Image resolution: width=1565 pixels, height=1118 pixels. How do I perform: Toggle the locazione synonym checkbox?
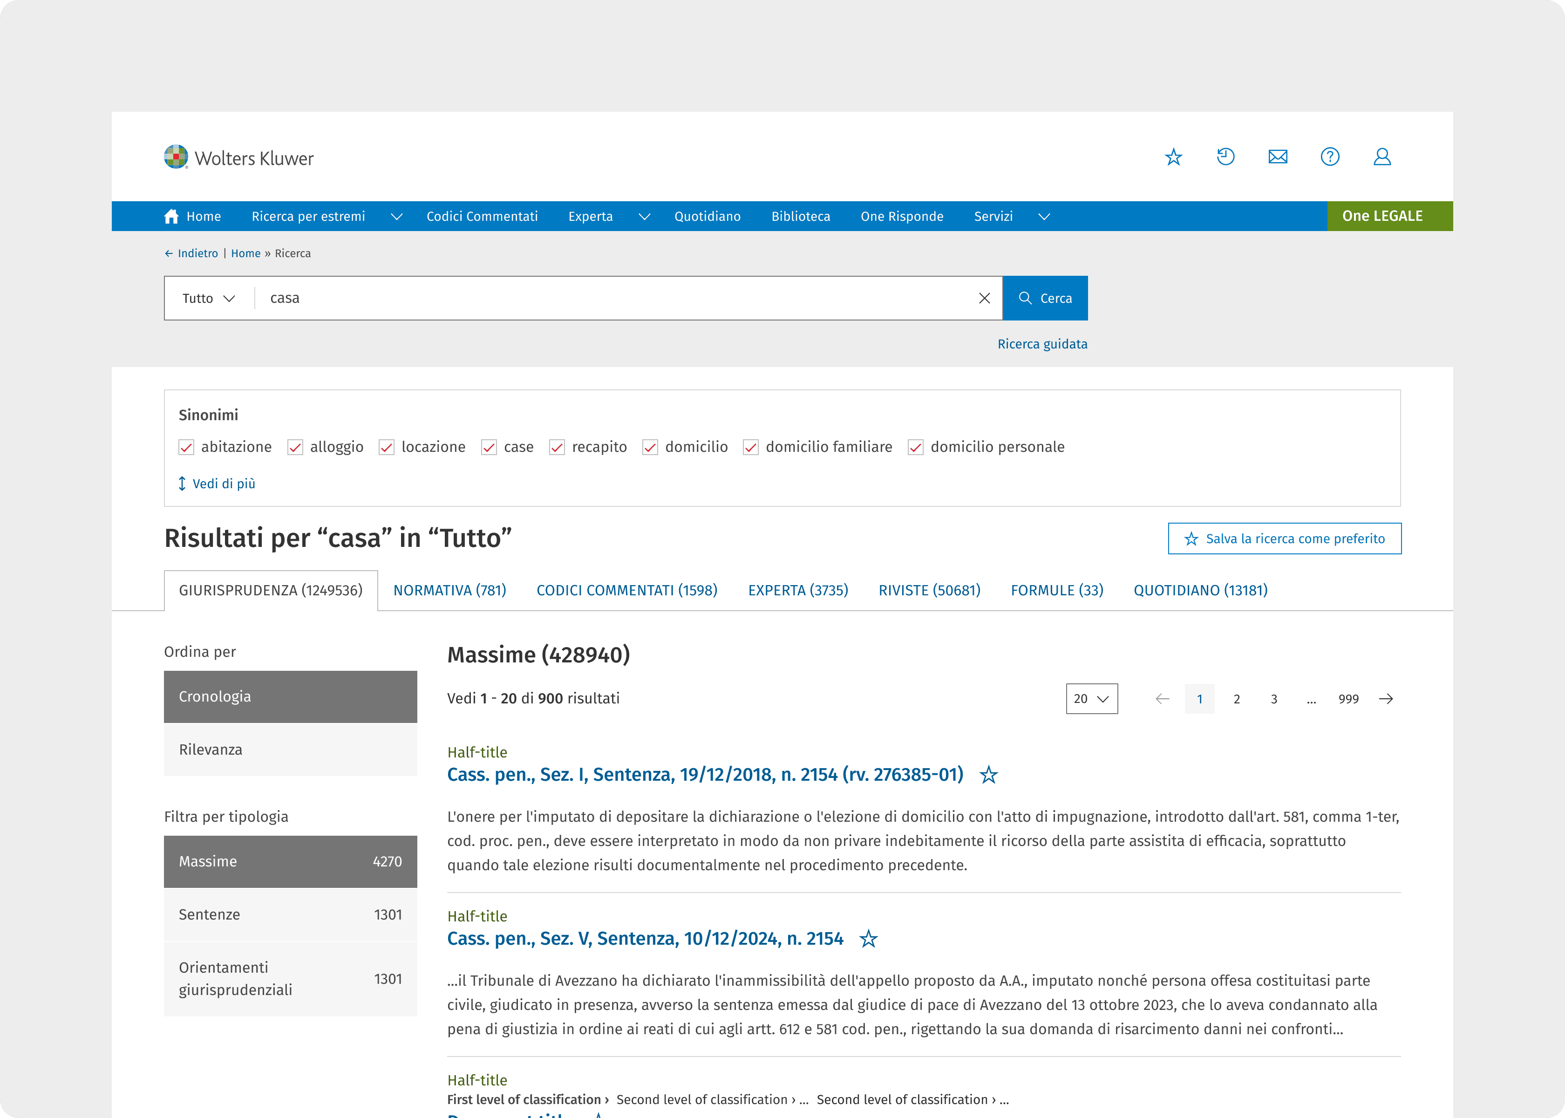(387, 448)
